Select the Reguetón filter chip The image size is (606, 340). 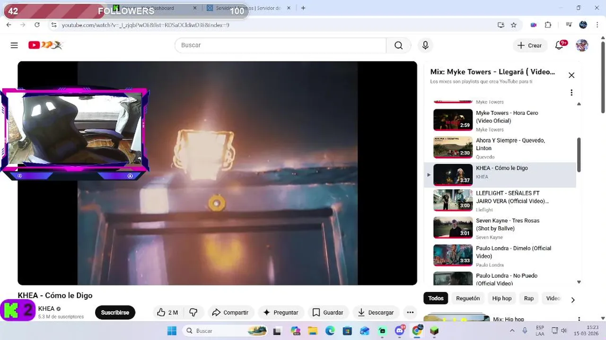(x=468, y=298)
